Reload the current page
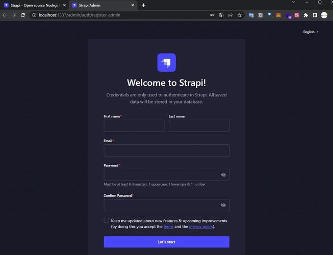The height and width of the screenshot is (255, 333). 23,15
